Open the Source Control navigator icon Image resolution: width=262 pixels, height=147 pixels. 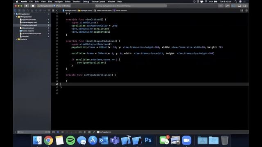[19, 11]
